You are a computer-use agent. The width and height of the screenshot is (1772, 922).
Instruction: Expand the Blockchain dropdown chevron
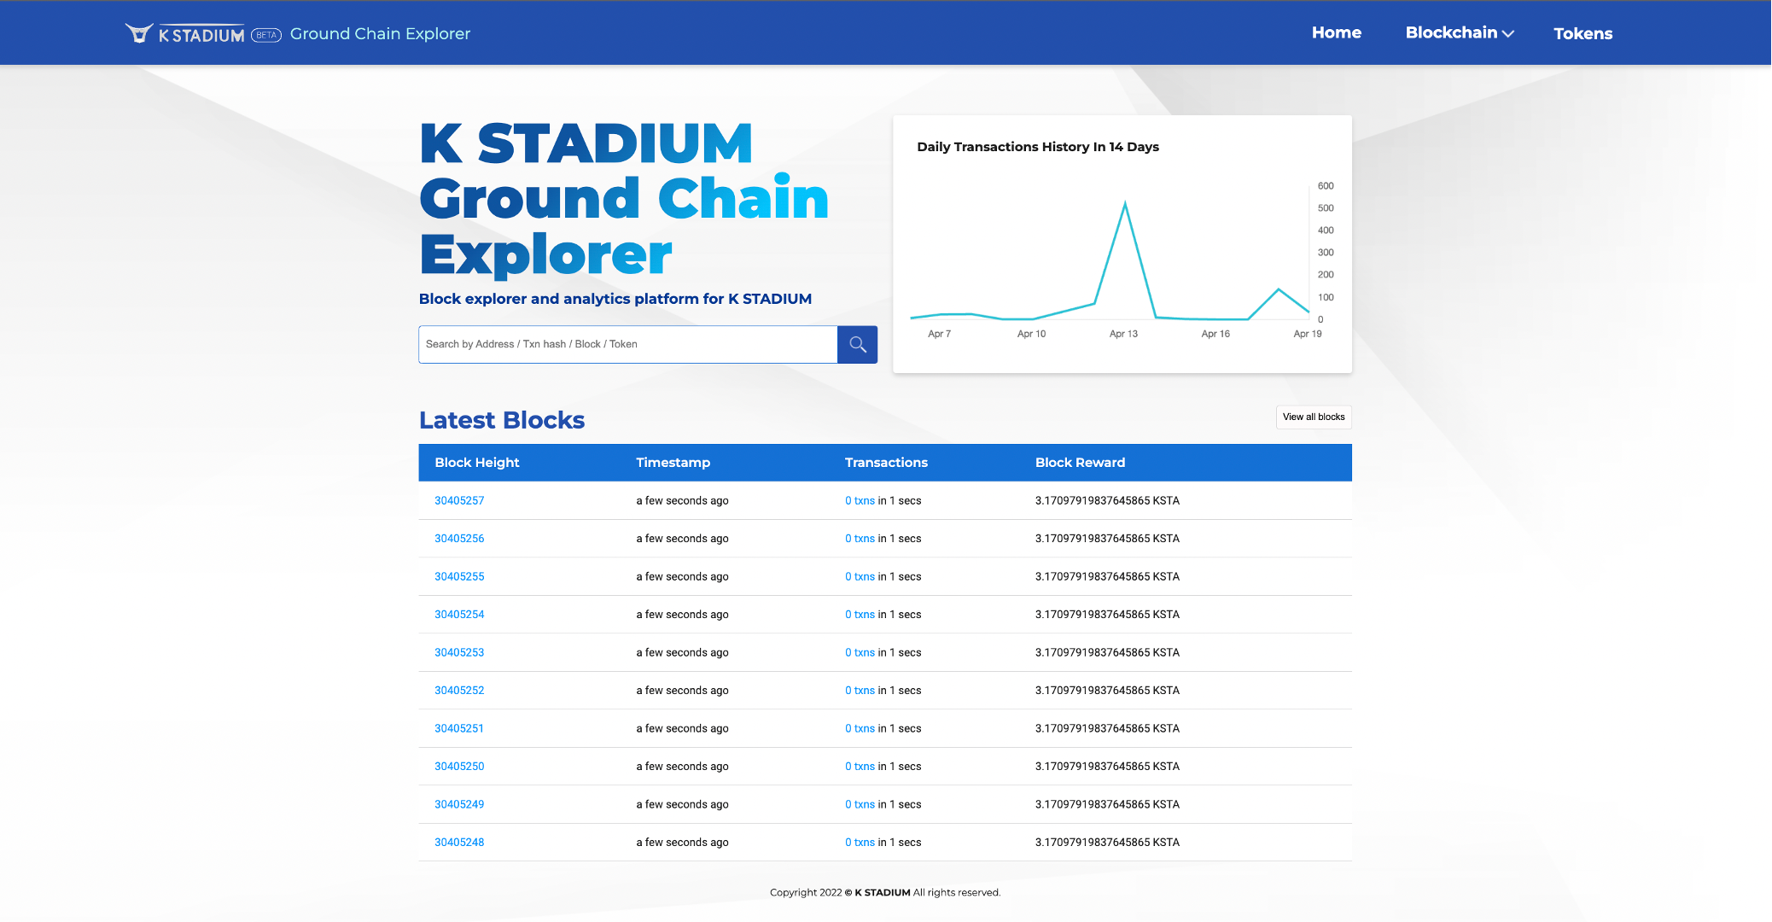[1508, 33]
